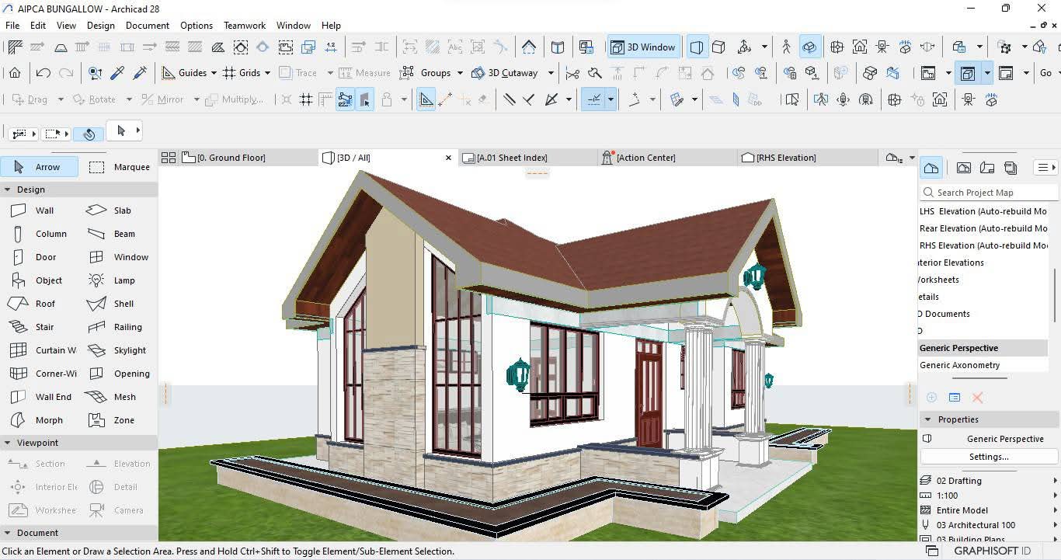The height and width of the screenshot is (560, 1061).
Task: Open the Teamwork menu
Action: [x=244, y=26]
